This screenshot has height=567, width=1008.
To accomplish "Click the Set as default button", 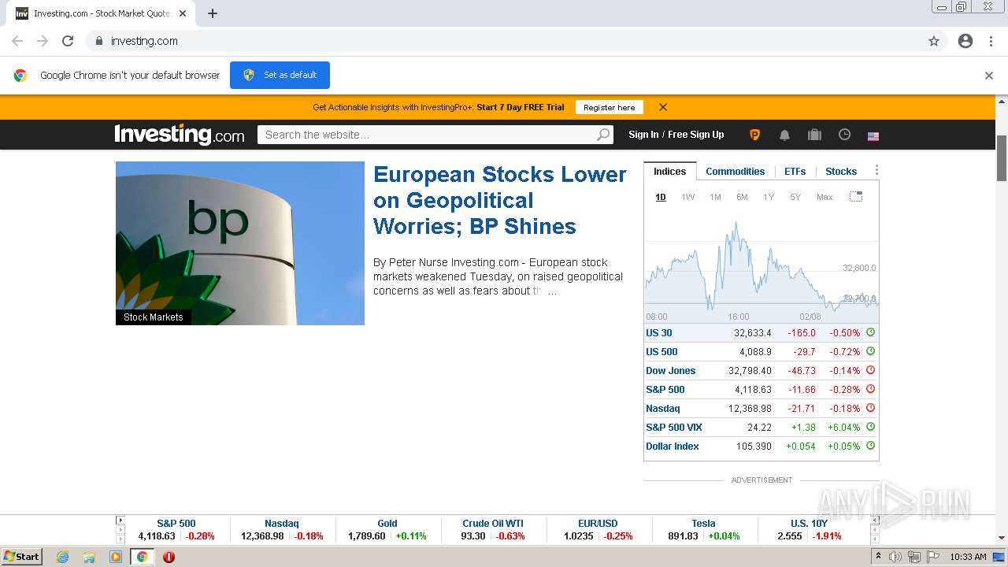I will [280, 75].
